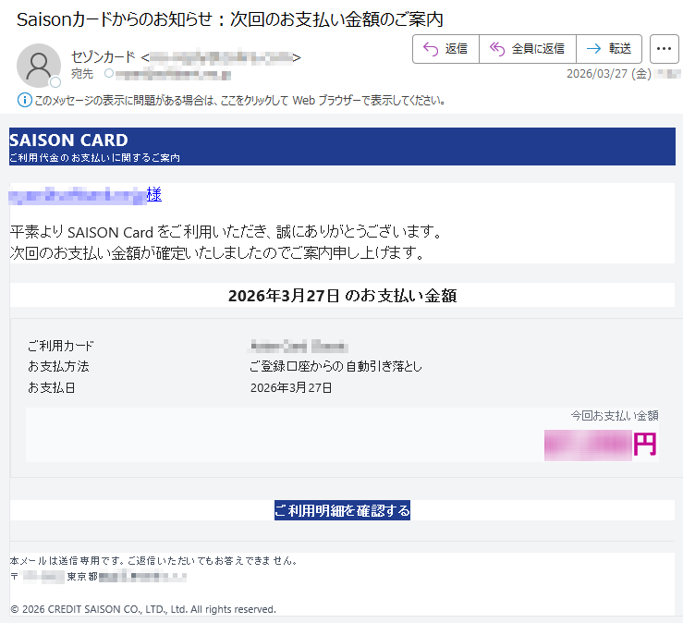Click the CREDIT SAISON copyright footer text

click(x=143, y=609)
